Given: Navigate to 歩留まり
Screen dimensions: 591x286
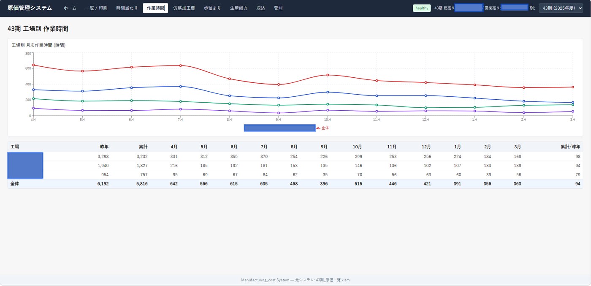Looking at the screenshot, I should click(x=212, y=8).
